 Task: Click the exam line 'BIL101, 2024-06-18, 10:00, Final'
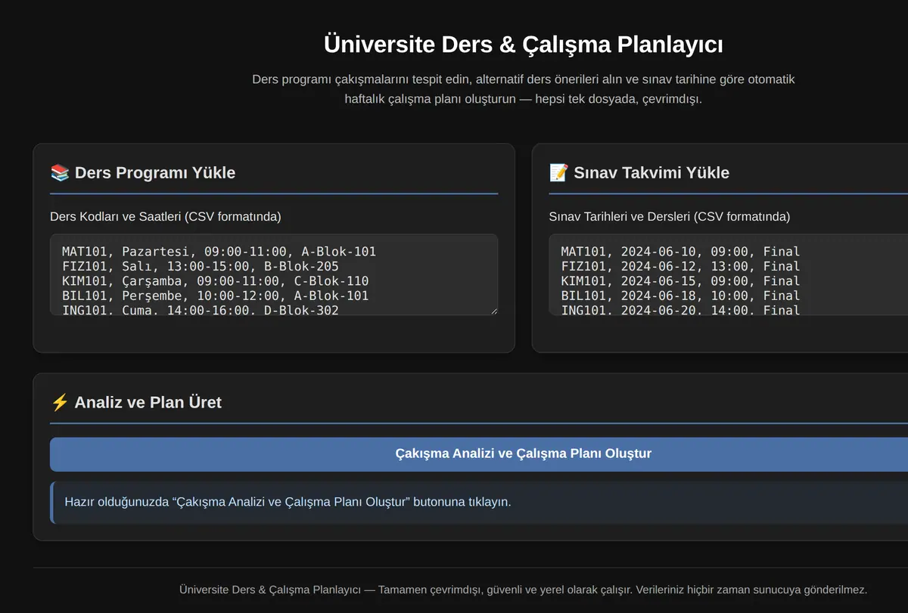pyautogui.click(x=680, y=296)
